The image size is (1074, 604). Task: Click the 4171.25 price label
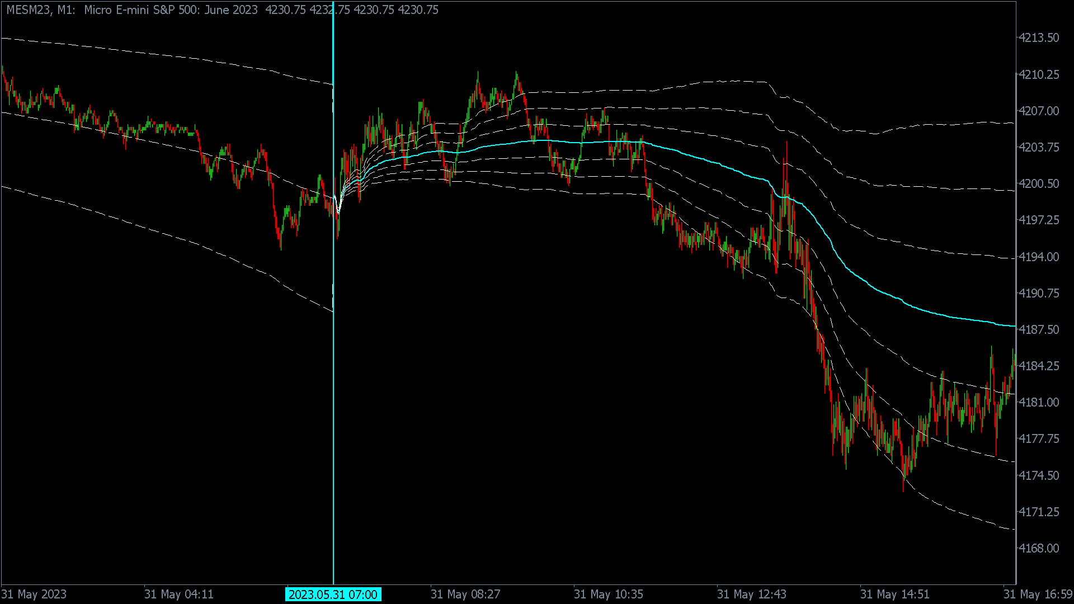(x=1039, y=512)
